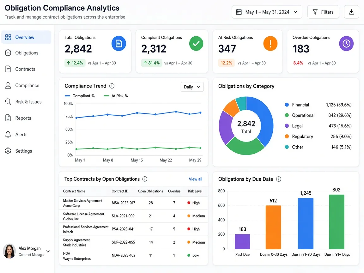
Task: Click Alex Morgan's profile photo
Action: click(x=9, y=251)
